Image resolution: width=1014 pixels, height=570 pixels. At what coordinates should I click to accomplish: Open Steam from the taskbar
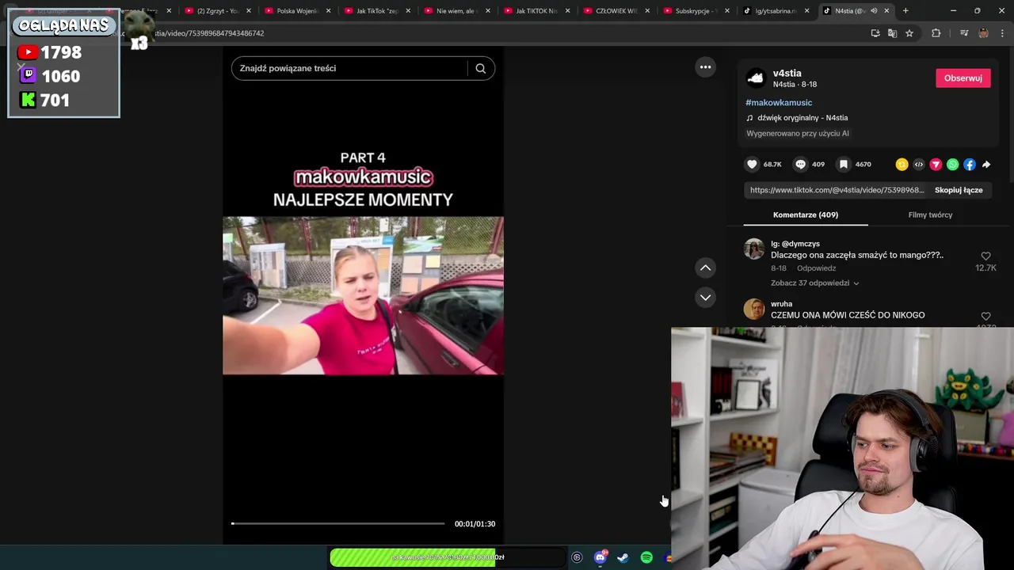point(623,557)
